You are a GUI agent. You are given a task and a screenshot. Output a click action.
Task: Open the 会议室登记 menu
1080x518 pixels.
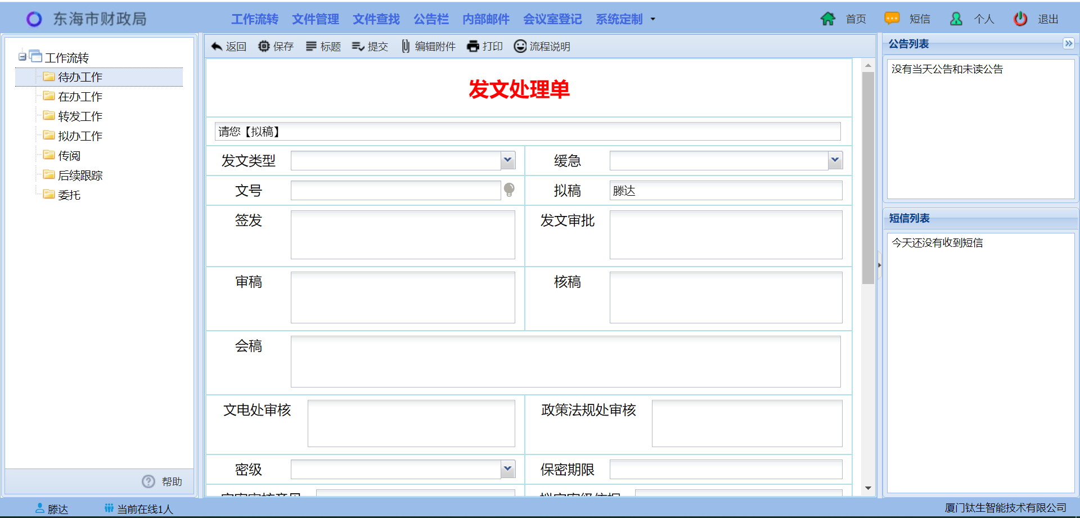[x=552, y=19]
